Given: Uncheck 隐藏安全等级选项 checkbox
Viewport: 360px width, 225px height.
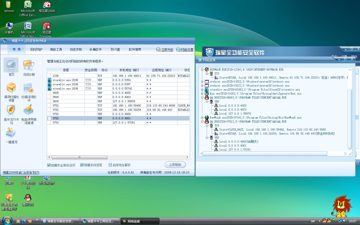Looking at the screenshot, I should pos(49,165).
